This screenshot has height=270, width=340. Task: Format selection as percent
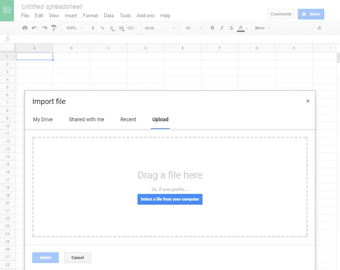[x=102, y=28]
